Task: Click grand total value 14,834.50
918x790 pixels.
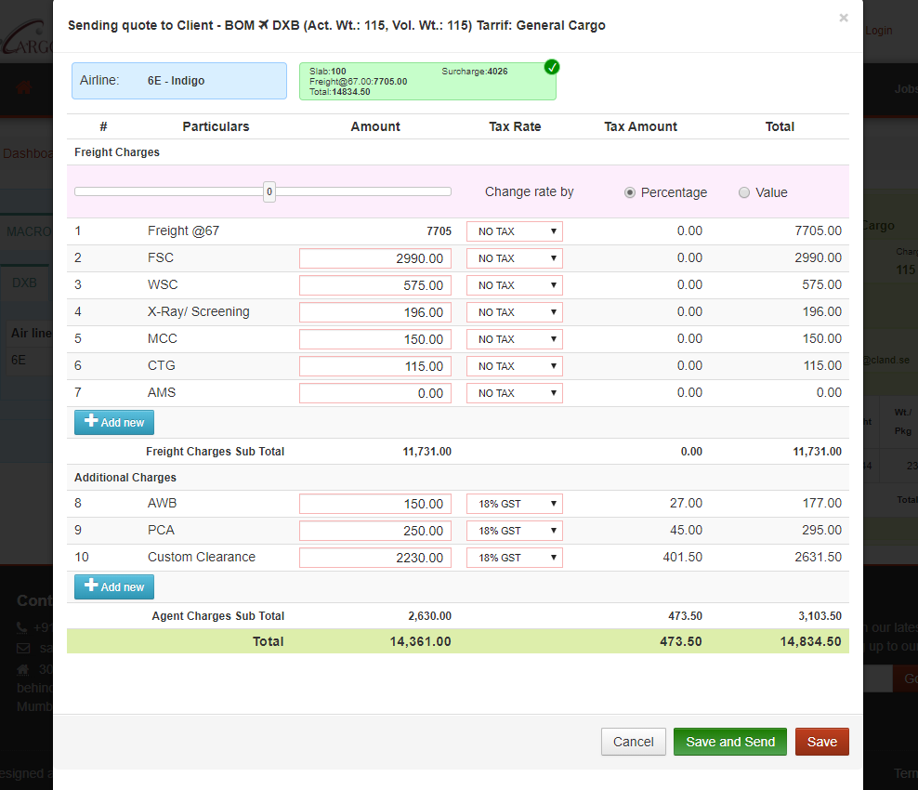Action: [810, 642]
